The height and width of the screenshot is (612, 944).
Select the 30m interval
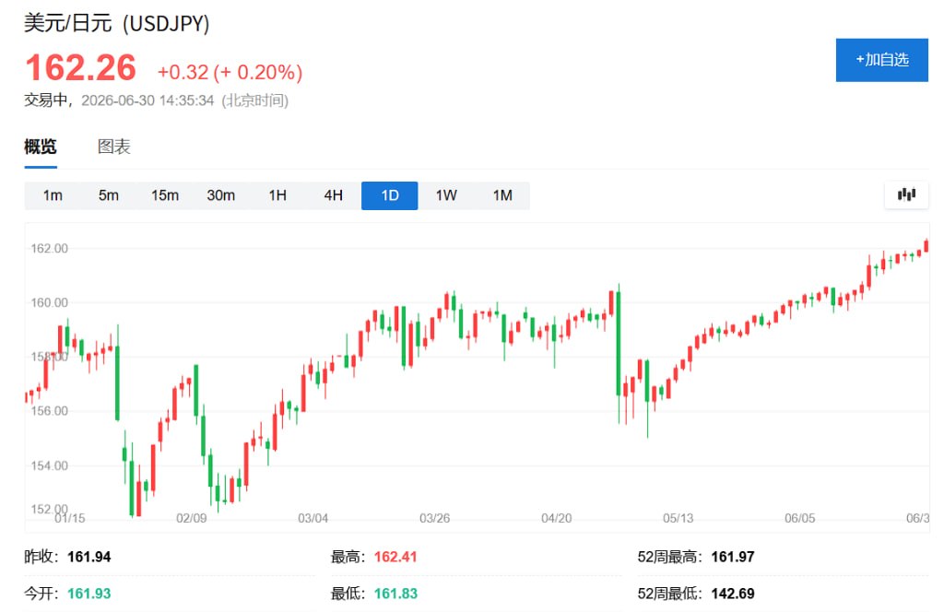pyautogui.click(x=221, y=195)
